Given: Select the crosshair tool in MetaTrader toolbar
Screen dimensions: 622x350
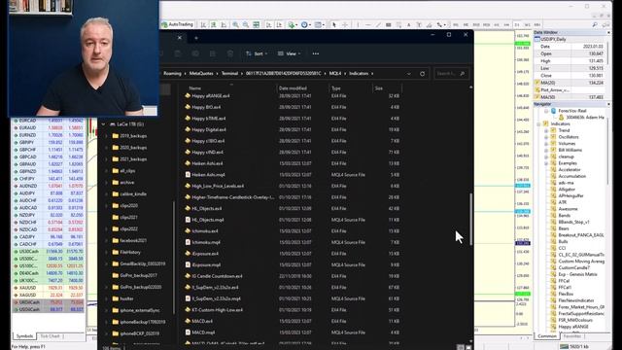Looking at the screenshot, I should [x=345, y=24].
